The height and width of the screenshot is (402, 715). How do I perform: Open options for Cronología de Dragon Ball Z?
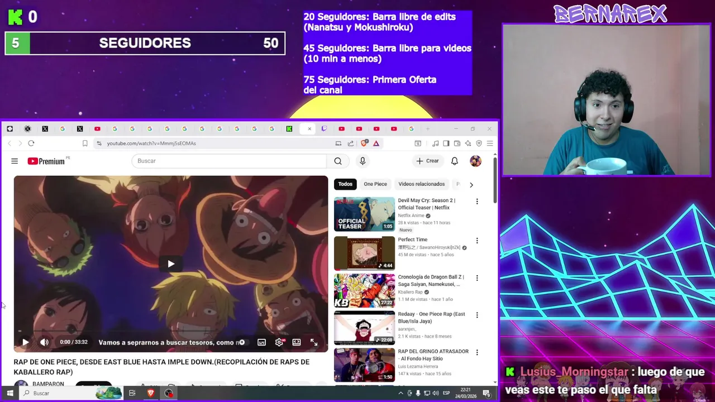(x=477, y=277)
